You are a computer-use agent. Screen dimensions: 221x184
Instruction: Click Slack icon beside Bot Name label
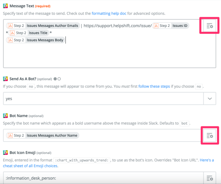click(5, 116)
